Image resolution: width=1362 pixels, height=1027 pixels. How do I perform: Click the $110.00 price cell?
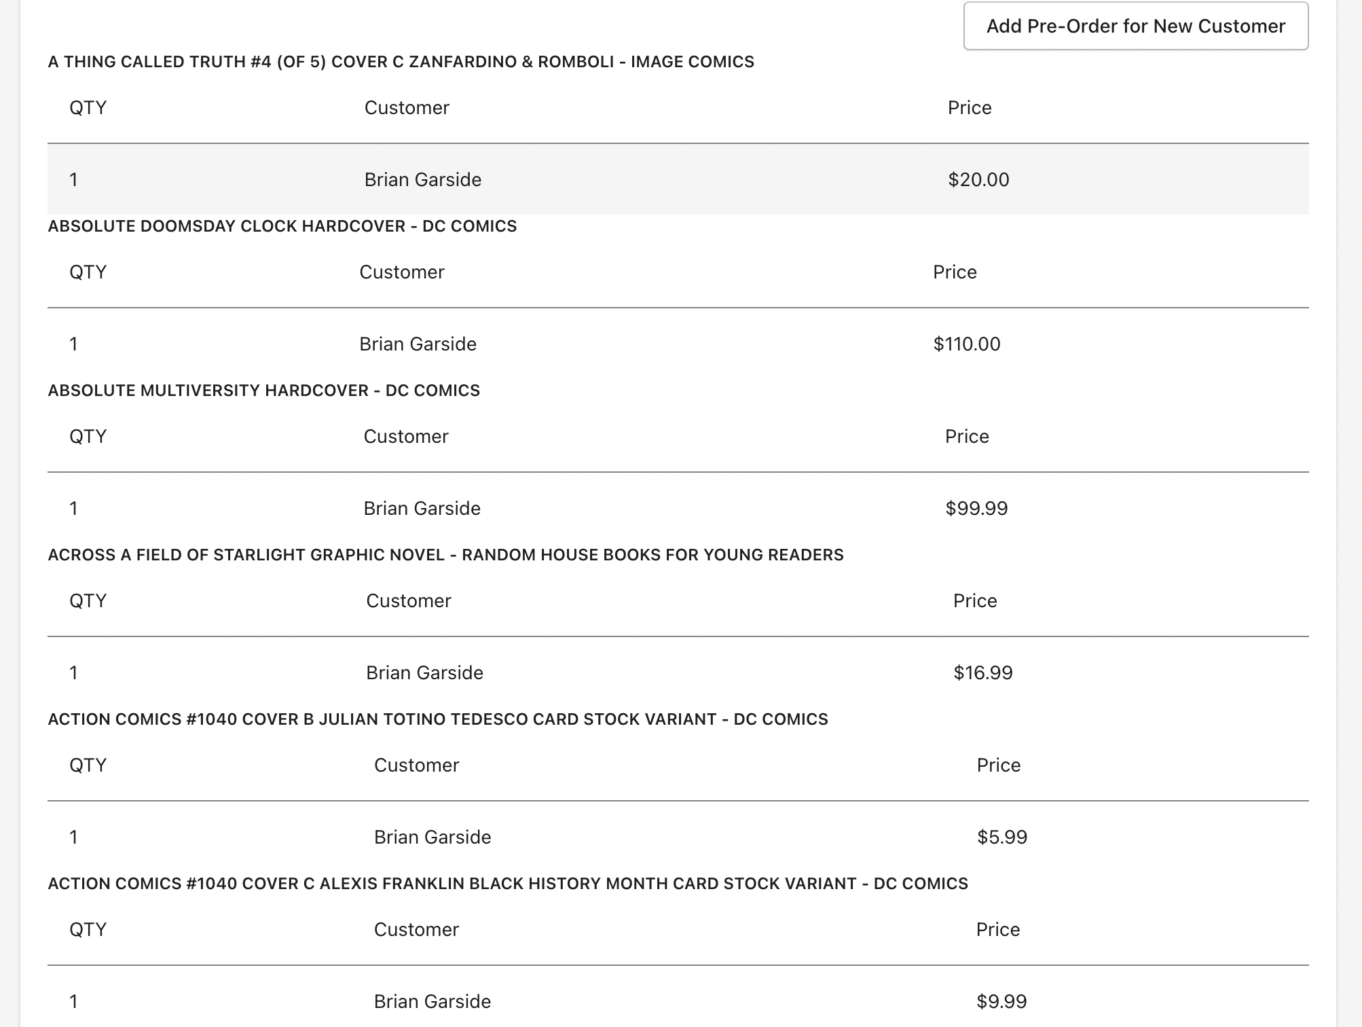pos(967,344)
